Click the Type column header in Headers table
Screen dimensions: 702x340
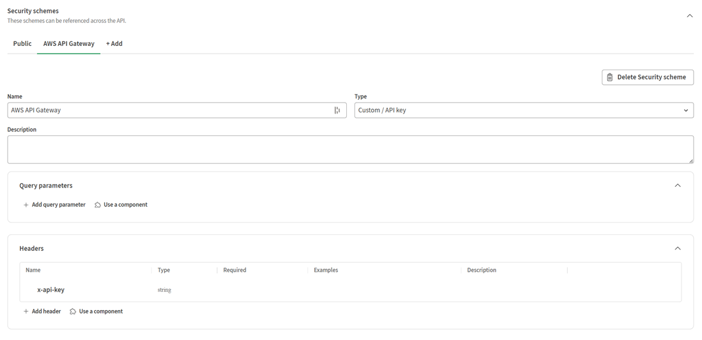pos(164,270)
